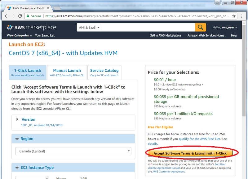Open the Canada (Central) region dropdown
Image resolution: width=248 pixels, height=179 pixels.
click(x=73, y=151)
